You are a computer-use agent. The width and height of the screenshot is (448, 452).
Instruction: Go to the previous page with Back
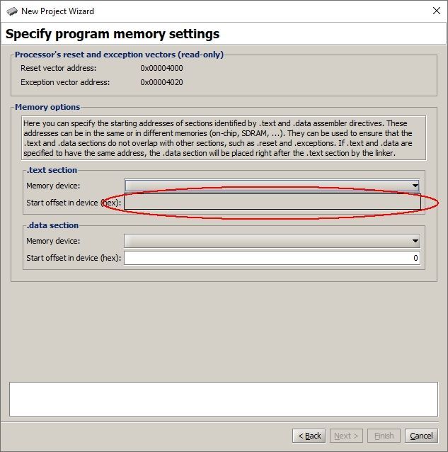[309, 436]
